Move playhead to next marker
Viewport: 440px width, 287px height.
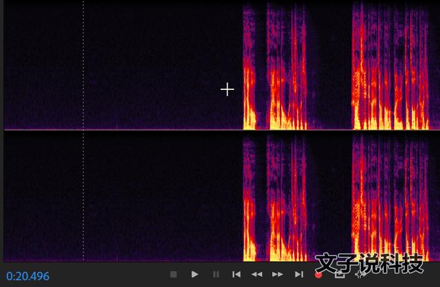coord(299,274)
